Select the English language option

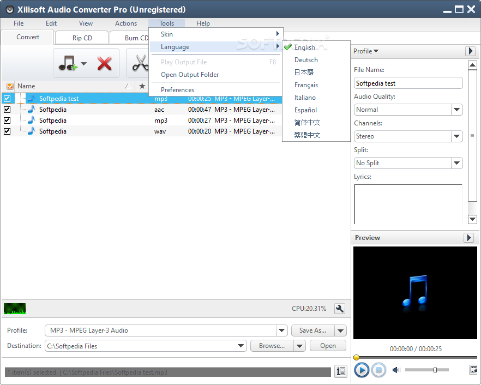pyautogui.click(x=316, y=47)
